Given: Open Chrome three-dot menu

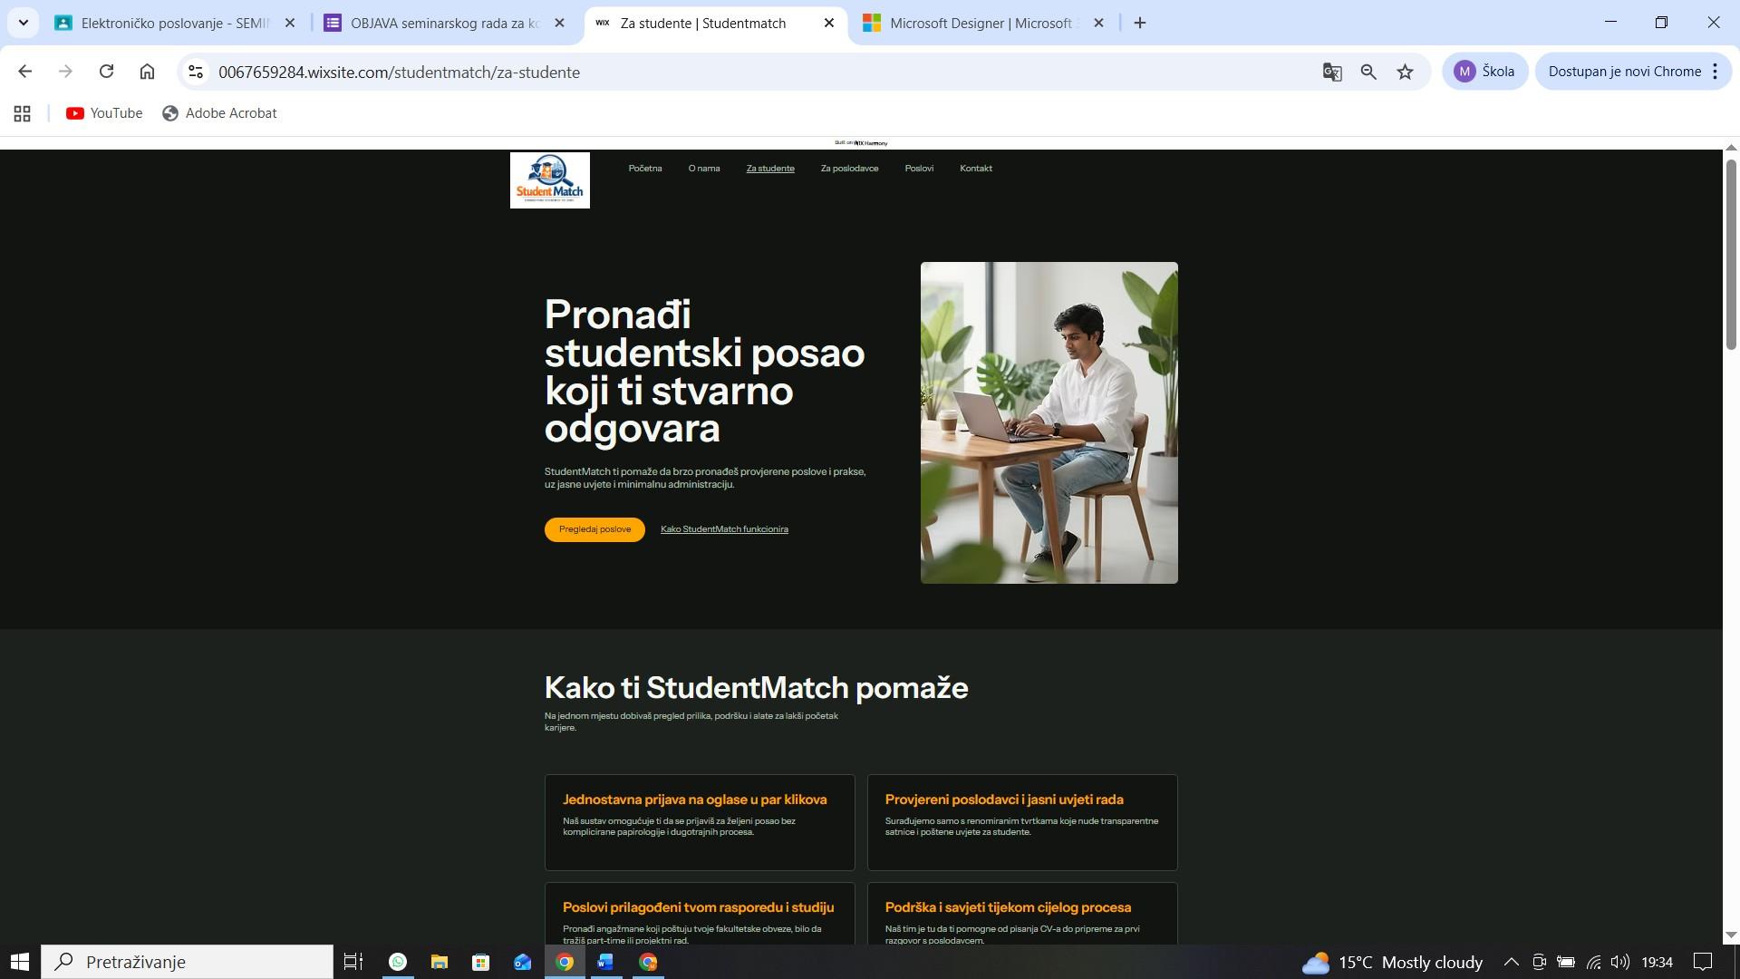Looking at the screenshot, I should point(1715,72).
